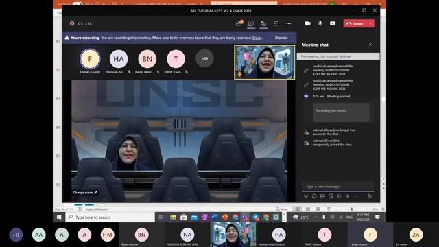Viewport: 439px width, 247px height.
Task: Open the Windows notification center
Action: (x=377, y=217)
